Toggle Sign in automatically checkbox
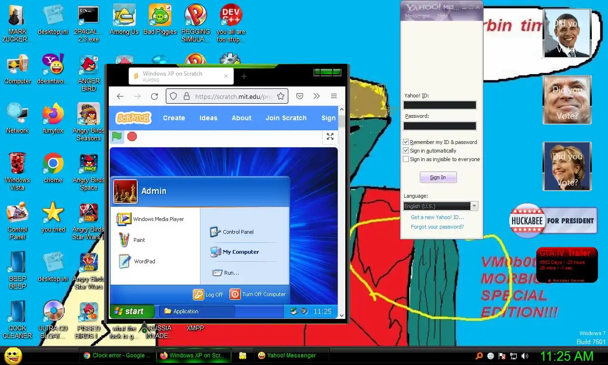Screen dimensions: 608x365 coord(406,151)
